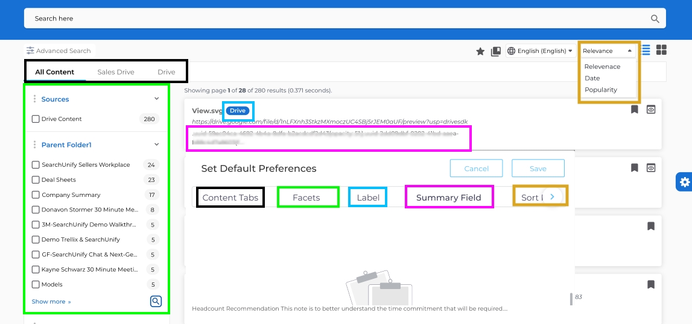The width and height of the screenshot is (692, 324).
Task: Preview View.svg with the eye icon
Action: pyautogui.click(x=651, y=110)
